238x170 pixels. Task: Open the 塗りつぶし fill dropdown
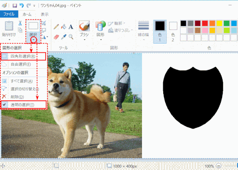click(120, 30)
